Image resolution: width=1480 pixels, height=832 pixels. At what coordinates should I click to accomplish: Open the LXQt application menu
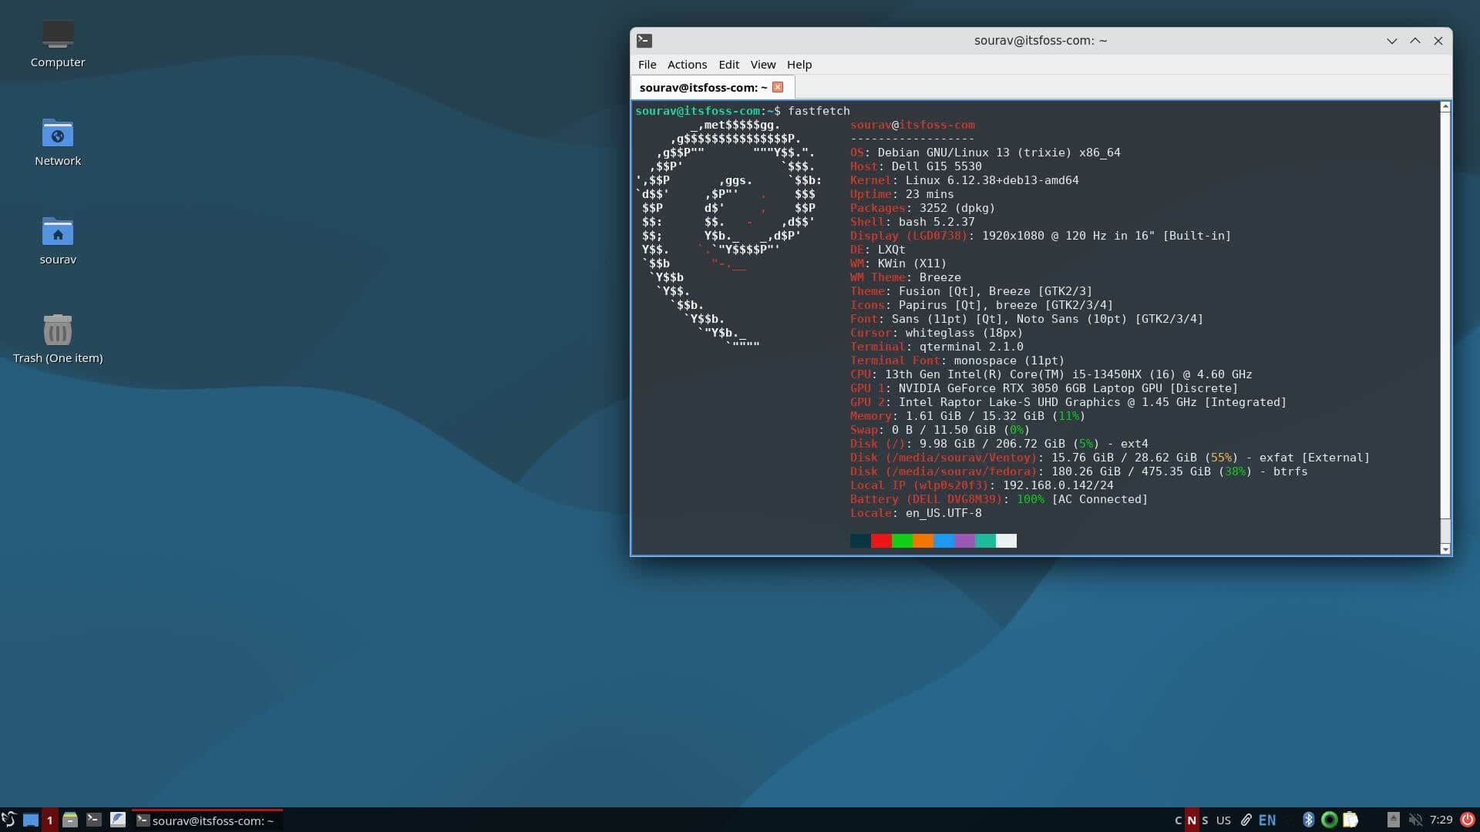[x=8, y=820]
